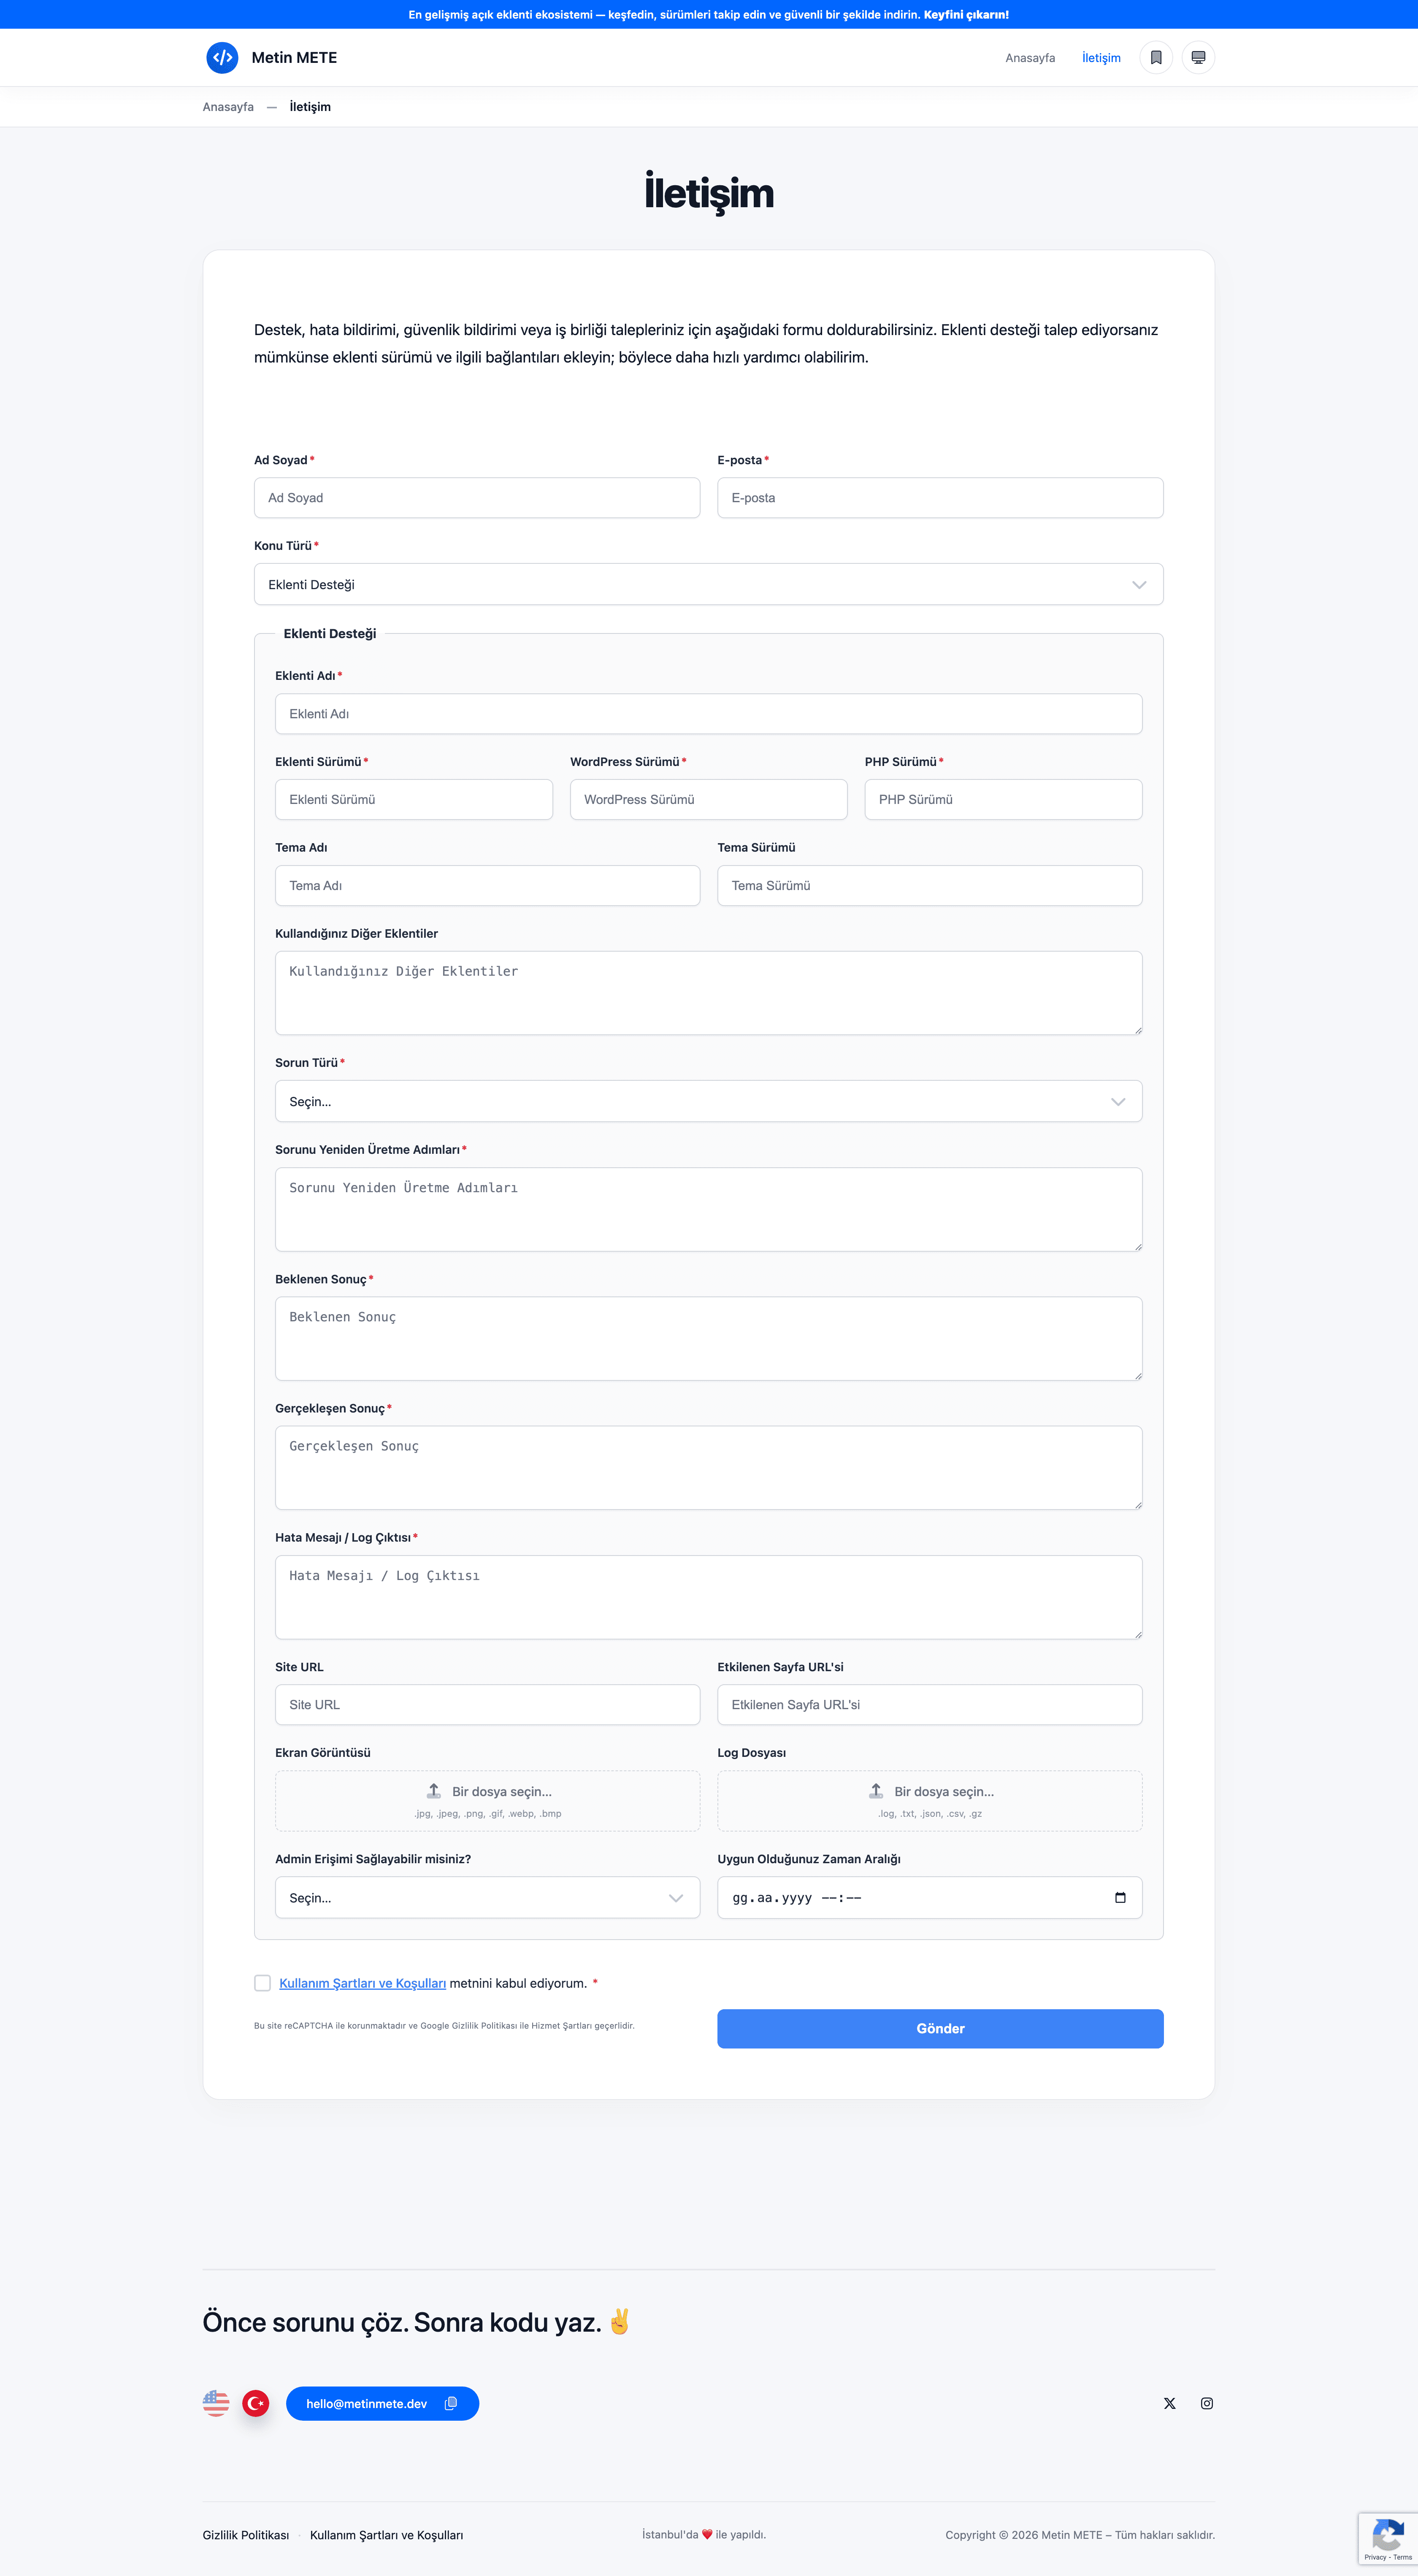This screenshot has width=1418, height=2576.
Task: Click the Ad Soyad input field
Action: [x=477, y=498]
